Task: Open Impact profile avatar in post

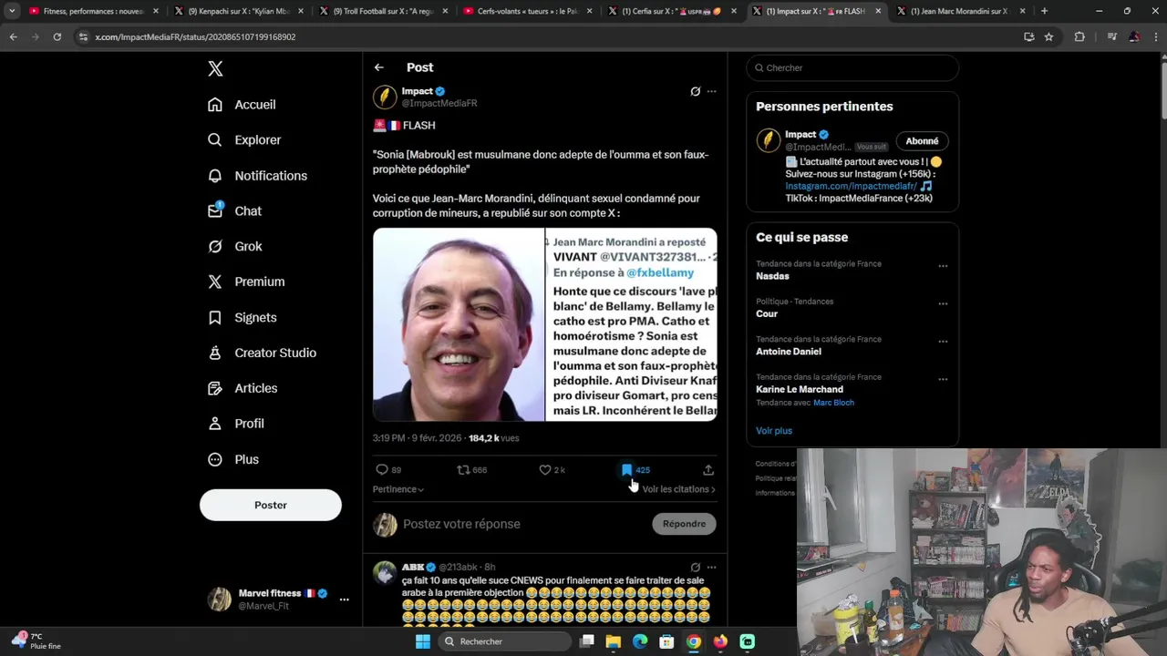Action: [x=385, y=97]
